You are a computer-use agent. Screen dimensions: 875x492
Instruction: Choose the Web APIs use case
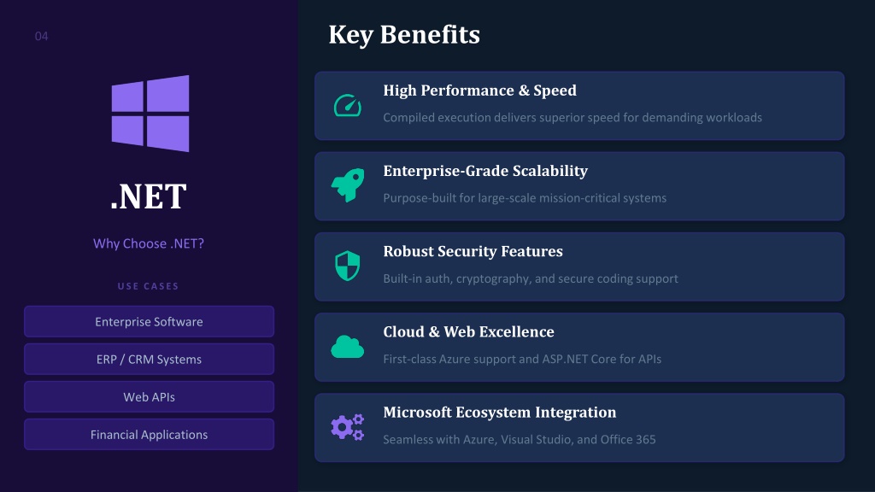(x=149, y=396)
